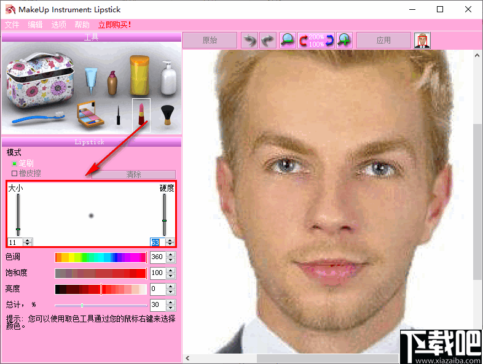This screenshot has height=364, width=483.
Task: Increase the 饱和度 saturation value with up arrow
Action: pos(171,270)
